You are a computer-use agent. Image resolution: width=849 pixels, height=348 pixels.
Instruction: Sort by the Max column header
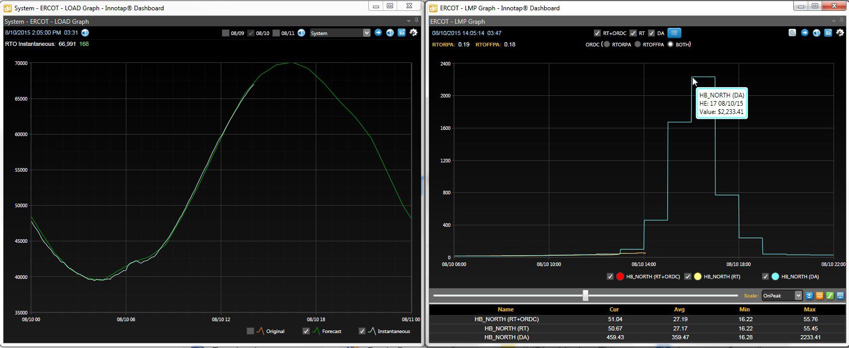tap(810, 309)
